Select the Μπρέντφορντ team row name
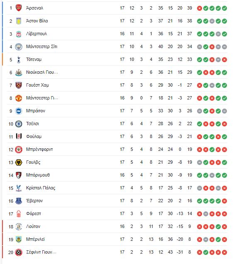Viewport: 234px width, 264px height. pyautogui.click(x=39, y=149)
